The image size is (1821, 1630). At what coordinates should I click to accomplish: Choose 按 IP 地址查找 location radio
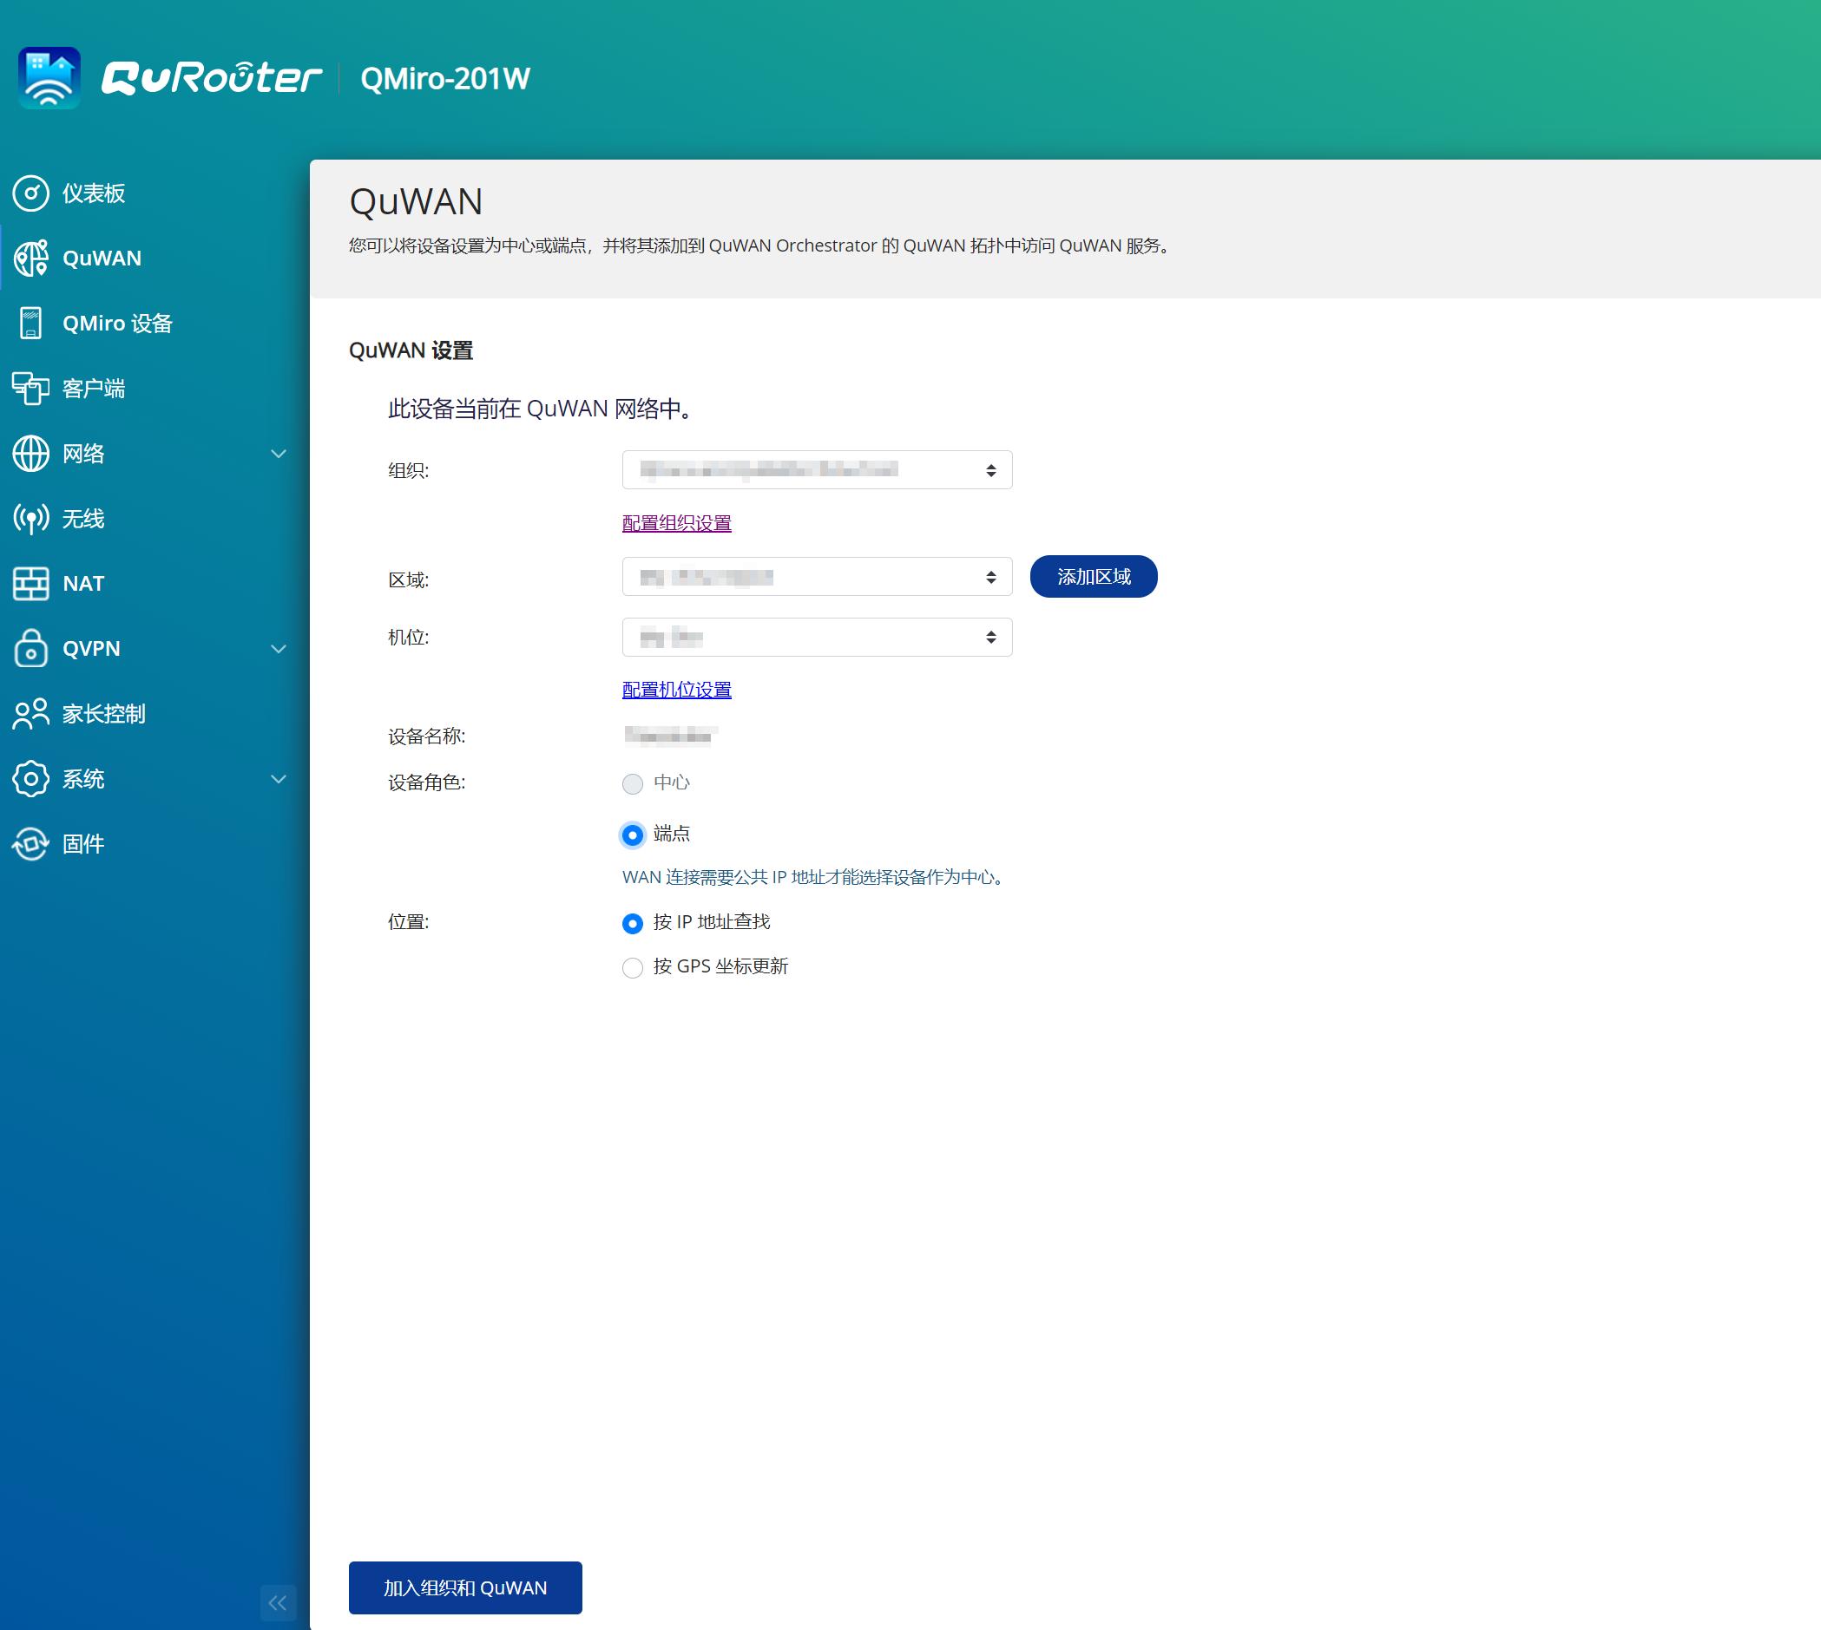coord(633,923)
